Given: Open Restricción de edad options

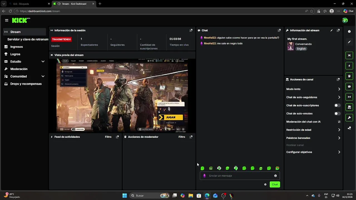Looking at the screenshot, I should [x=313, y=130].
